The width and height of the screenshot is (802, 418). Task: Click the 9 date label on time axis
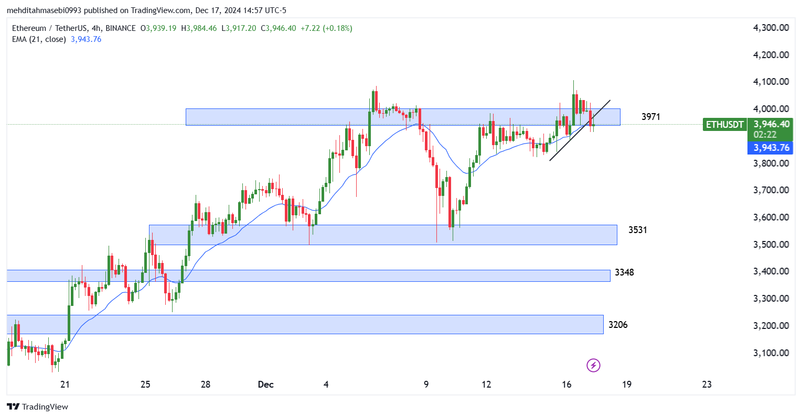[x=426, y=384]
